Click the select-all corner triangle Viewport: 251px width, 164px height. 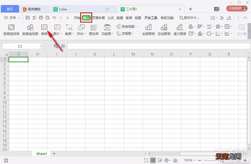6,54
